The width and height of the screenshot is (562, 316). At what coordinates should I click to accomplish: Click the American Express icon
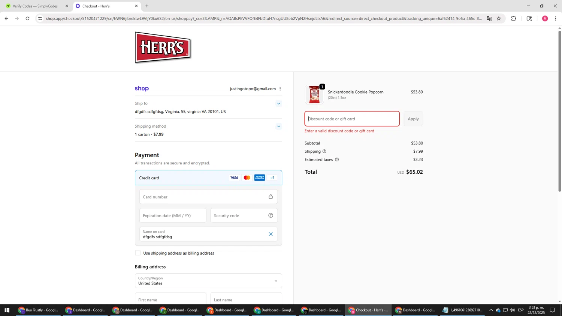pos(260,178)
